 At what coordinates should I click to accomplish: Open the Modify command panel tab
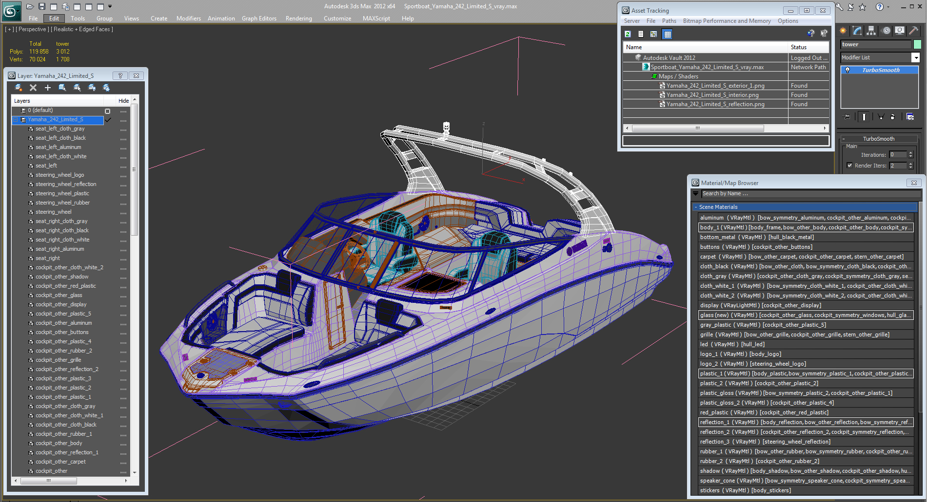[x=857, y=31]
